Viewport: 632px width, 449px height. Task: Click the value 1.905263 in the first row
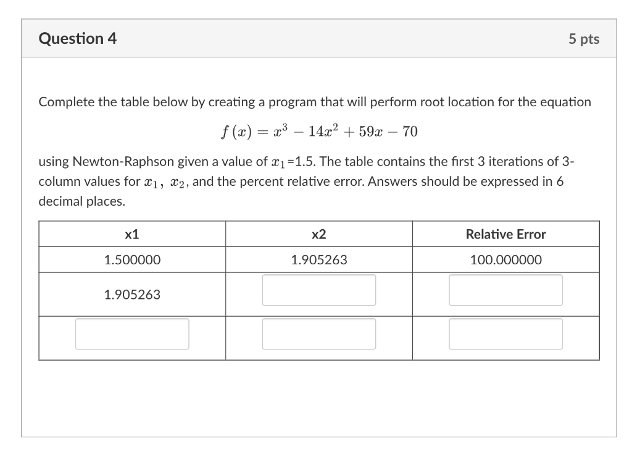tap(318, 259)
